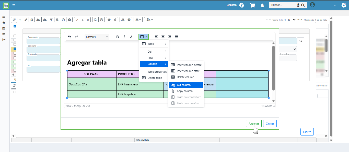Open the shopping cart icon
The image size is (349, 152).
(252, 5)
